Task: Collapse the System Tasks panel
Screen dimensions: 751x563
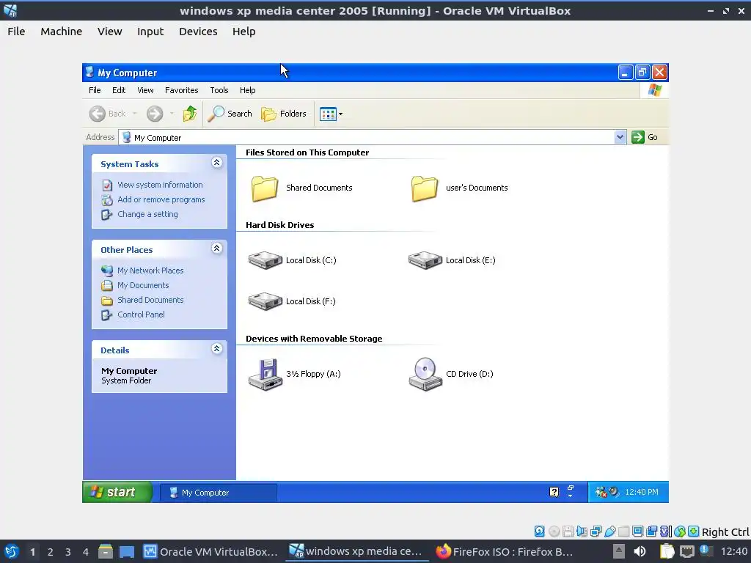Action: 216,163
